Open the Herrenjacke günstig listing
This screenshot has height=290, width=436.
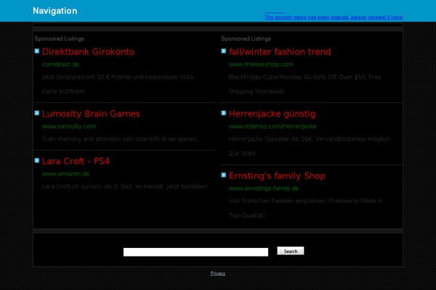point(272,114)
